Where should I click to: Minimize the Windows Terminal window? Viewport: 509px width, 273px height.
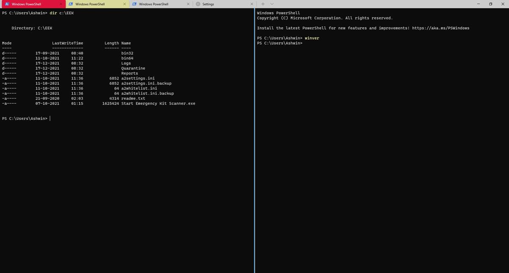(x=478, y=4)
